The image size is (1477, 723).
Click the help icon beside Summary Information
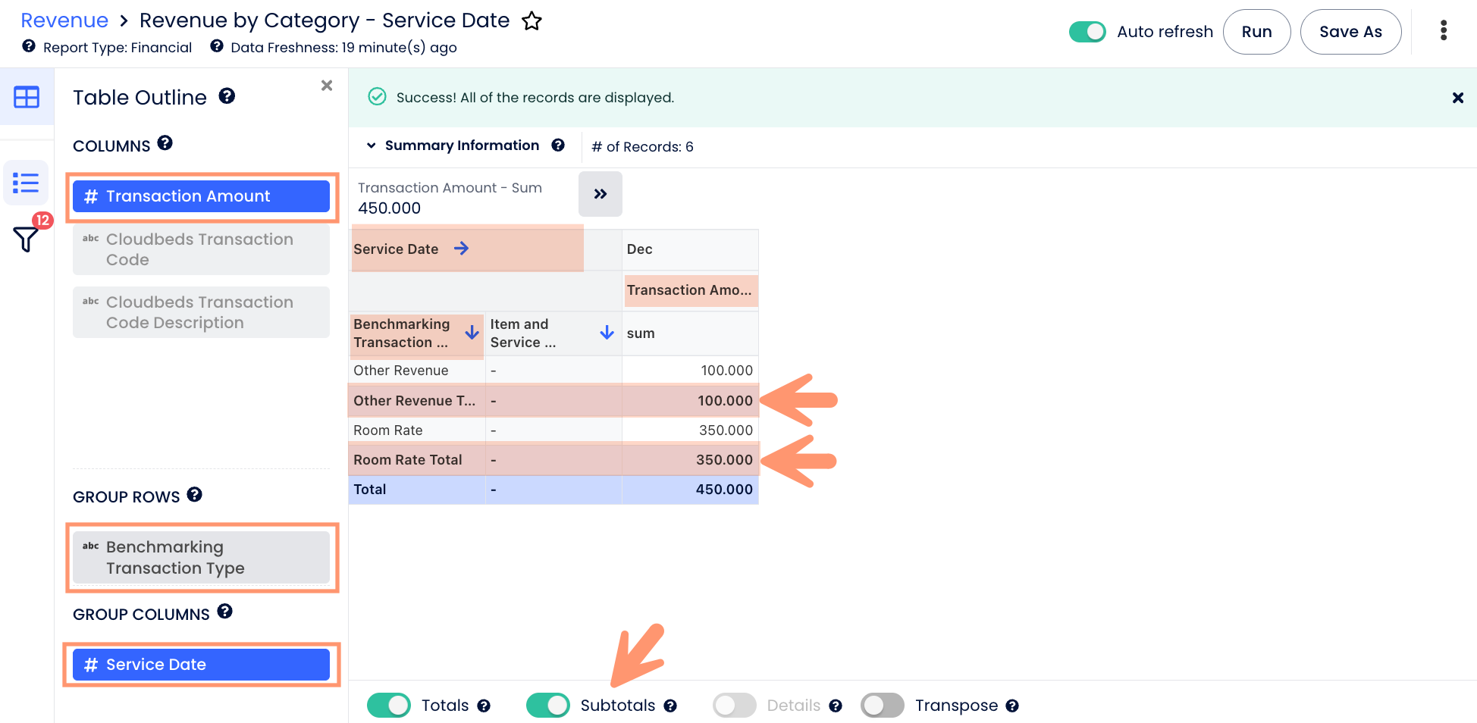pos(558,146)
